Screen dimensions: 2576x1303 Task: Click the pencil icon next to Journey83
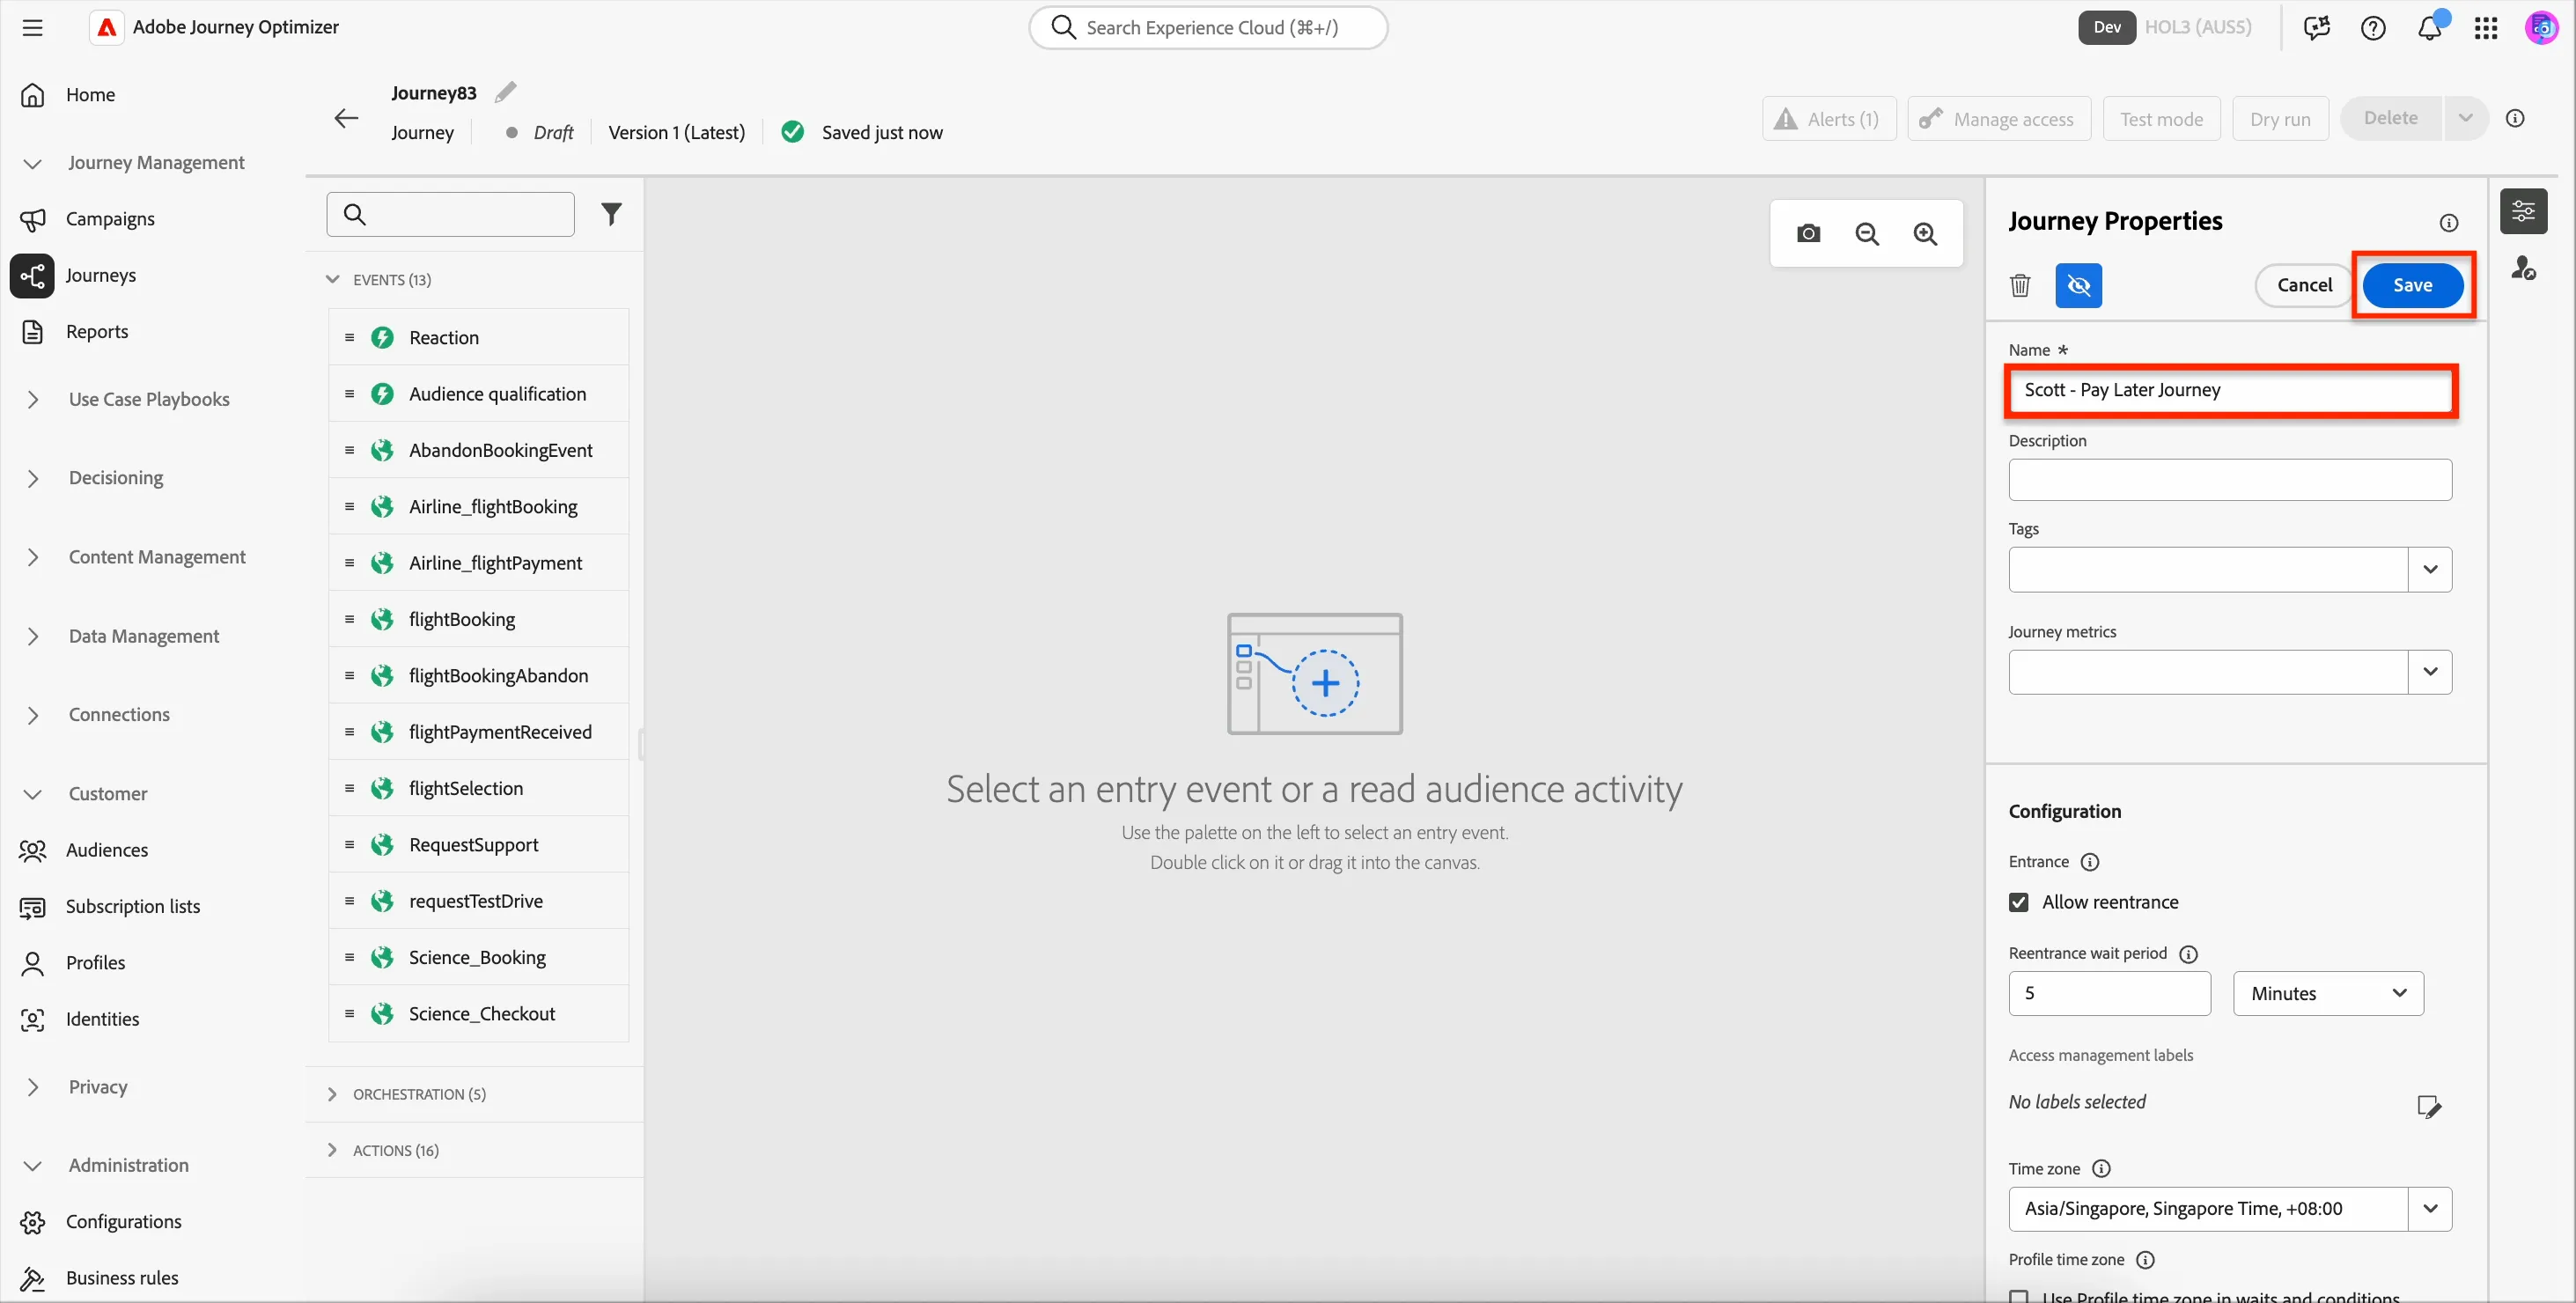coord(506,92)
